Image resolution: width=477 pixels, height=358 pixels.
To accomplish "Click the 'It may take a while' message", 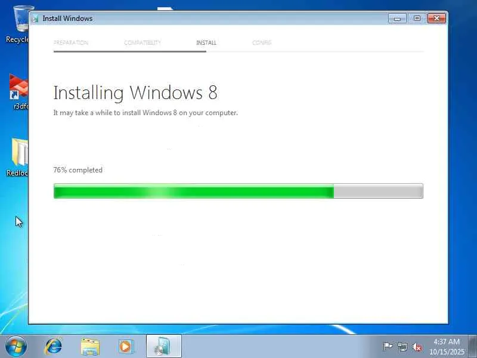I will [145, 113].
